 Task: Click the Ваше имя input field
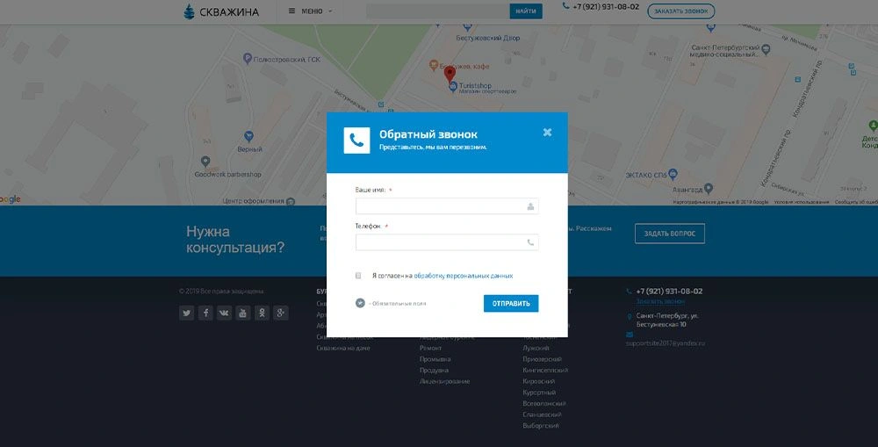click(439, 206)
